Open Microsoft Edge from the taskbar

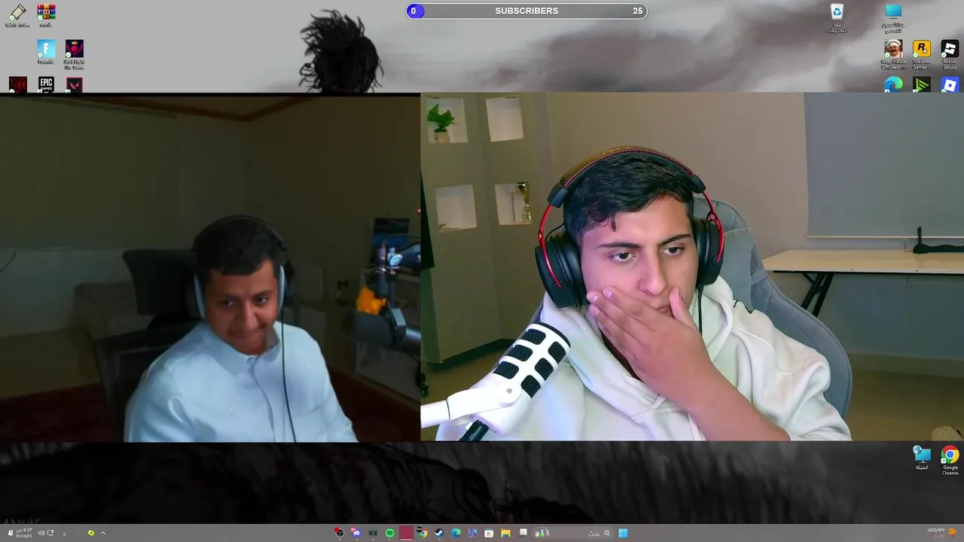[456, 533]
